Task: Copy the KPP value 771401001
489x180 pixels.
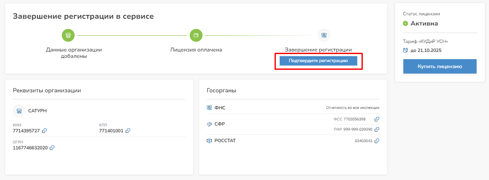Action: click(128, 131)
